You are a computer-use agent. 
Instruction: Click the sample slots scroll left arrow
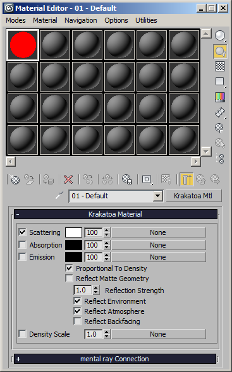pos(11,162)
